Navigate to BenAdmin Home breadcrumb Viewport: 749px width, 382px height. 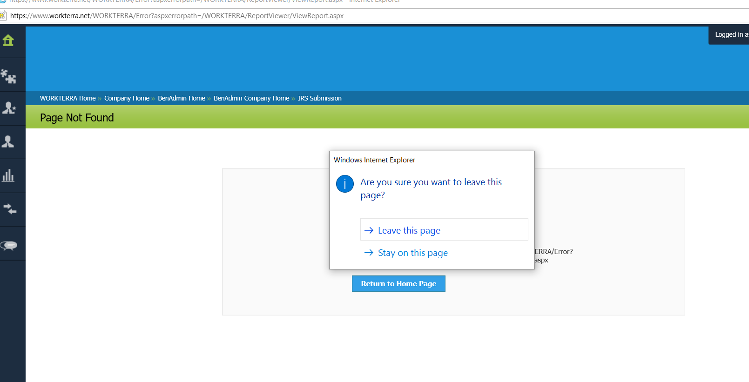point(181,98)
